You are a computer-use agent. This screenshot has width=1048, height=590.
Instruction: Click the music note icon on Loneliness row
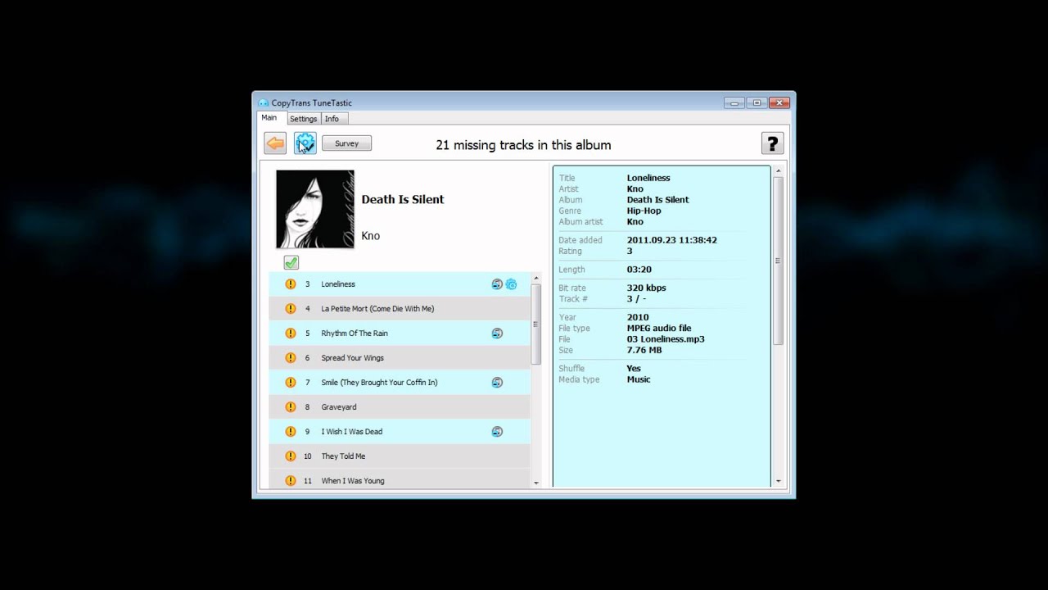497,284
